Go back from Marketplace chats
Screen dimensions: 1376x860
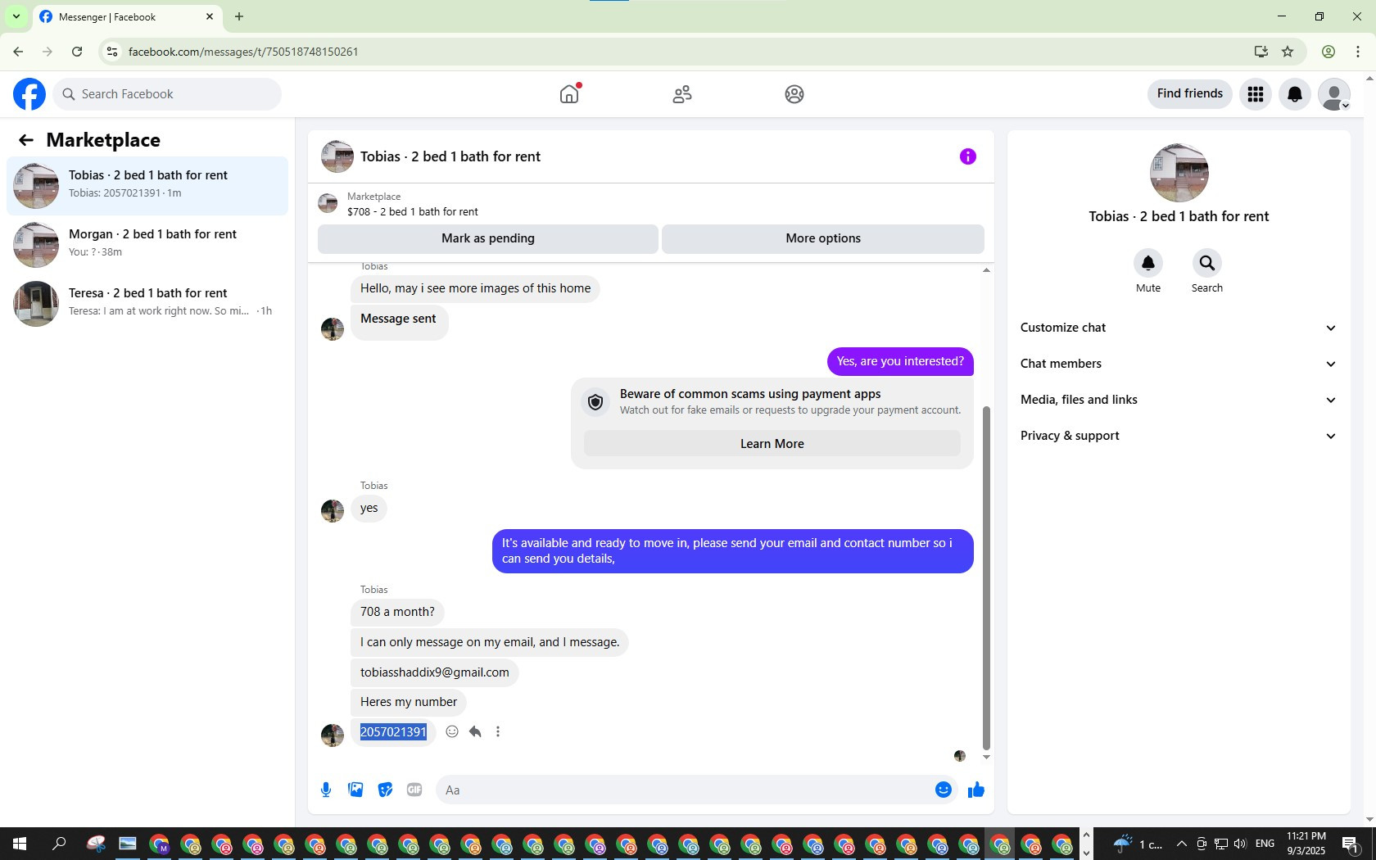click(26, 140)
